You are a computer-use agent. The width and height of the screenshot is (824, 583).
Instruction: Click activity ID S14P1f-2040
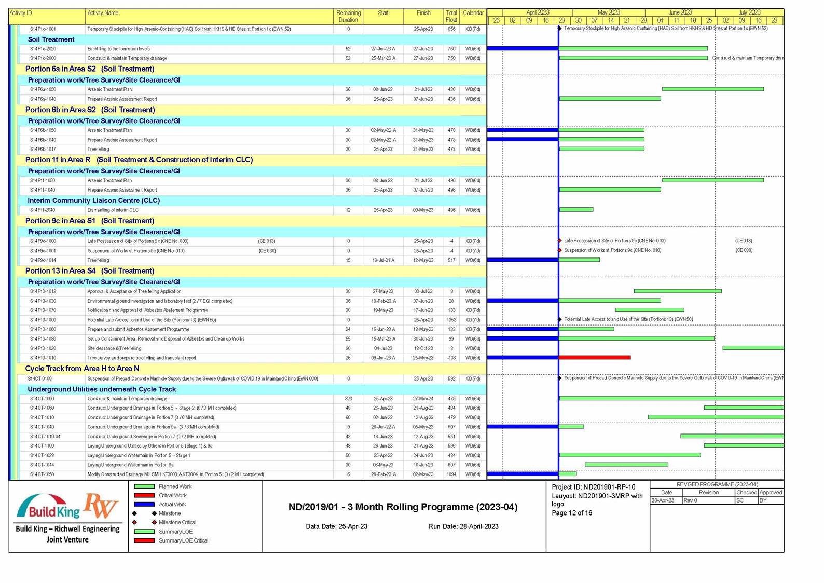click(x=43, y=210)
